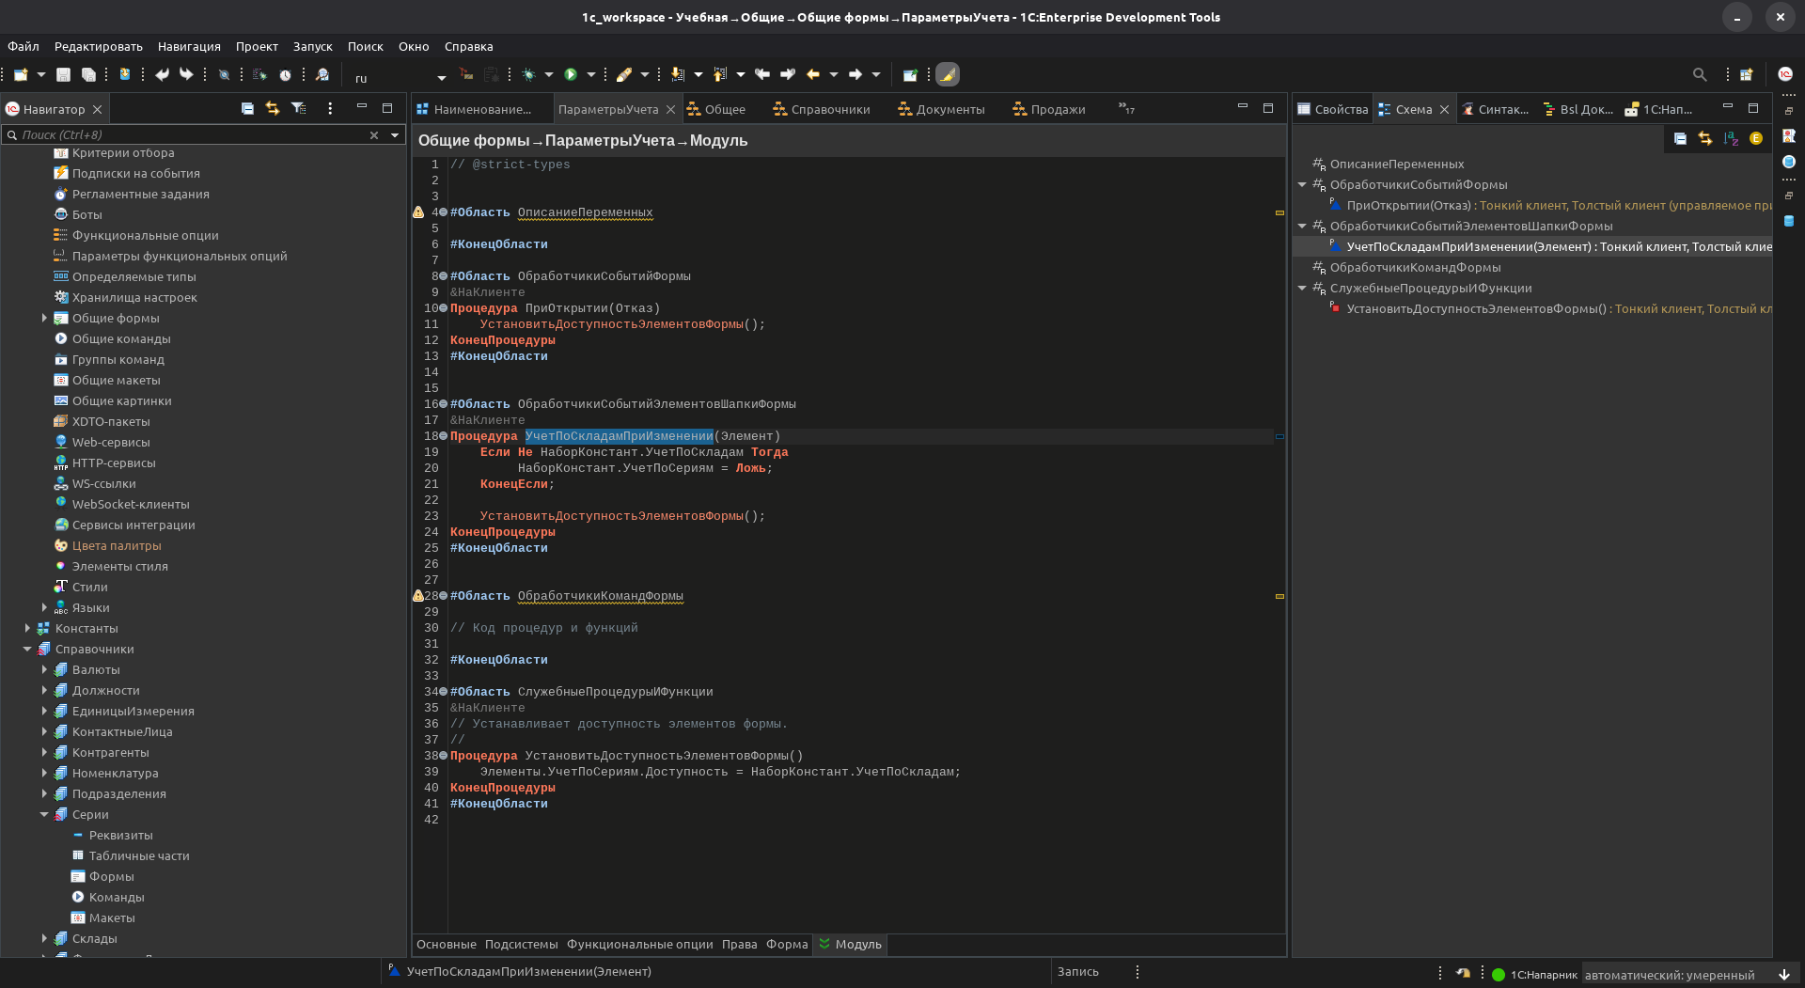
Task: Click the back navigation yellow arrow
Action: 813,74
